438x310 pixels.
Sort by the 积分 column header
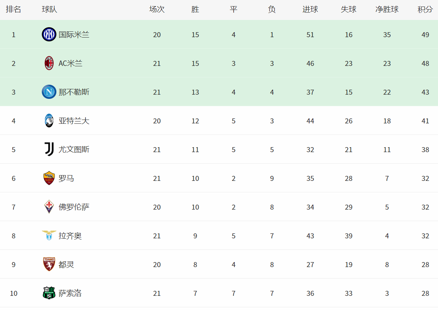point(425,10)
